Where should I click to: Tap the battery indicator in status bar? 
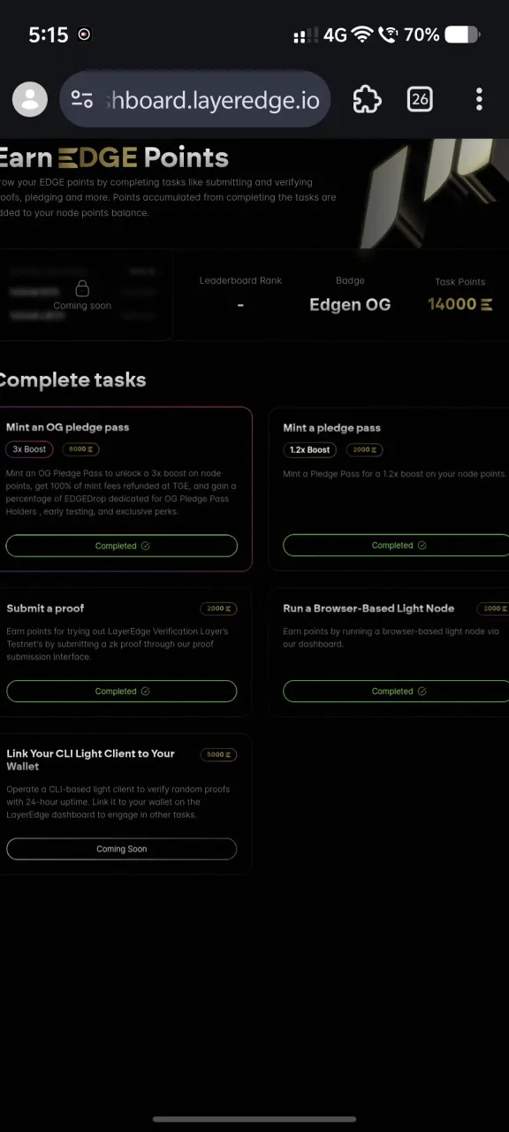(x=461, y=34)
